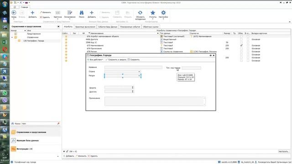The width and height of the screenshot is (292, 164).
Task: Open the Функции базы данных navigation section
Action: (36, 141)
